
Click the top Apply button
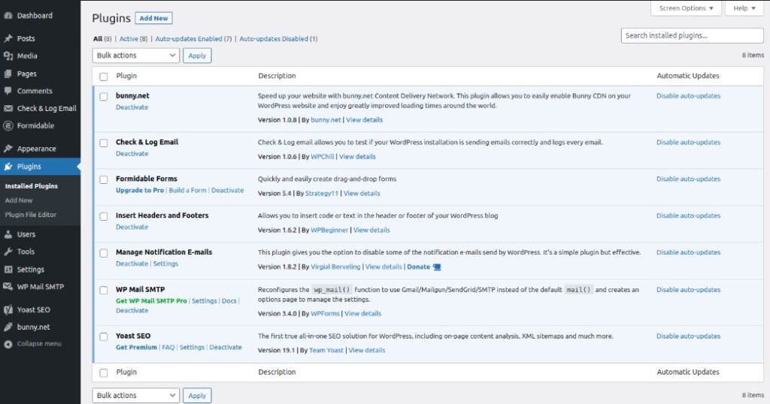(x=197, y=56)
